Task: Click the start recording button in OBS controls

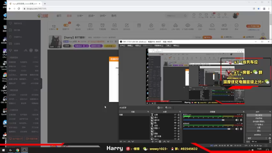Action: (259, 118)
